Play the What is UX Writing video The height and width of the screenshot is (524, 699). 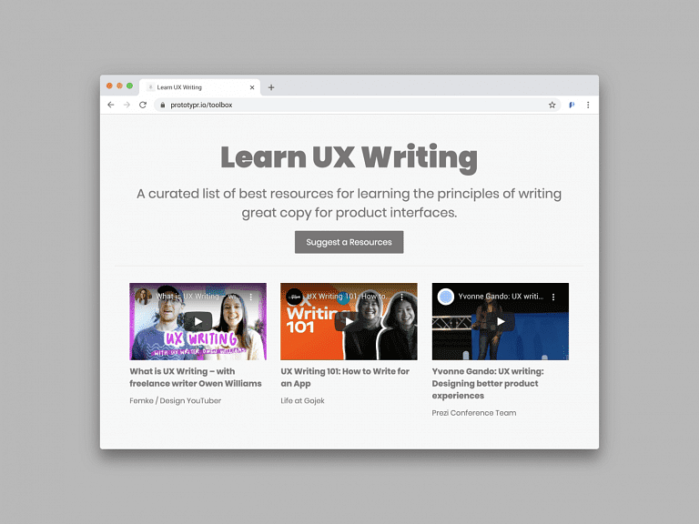coord(198,321)
